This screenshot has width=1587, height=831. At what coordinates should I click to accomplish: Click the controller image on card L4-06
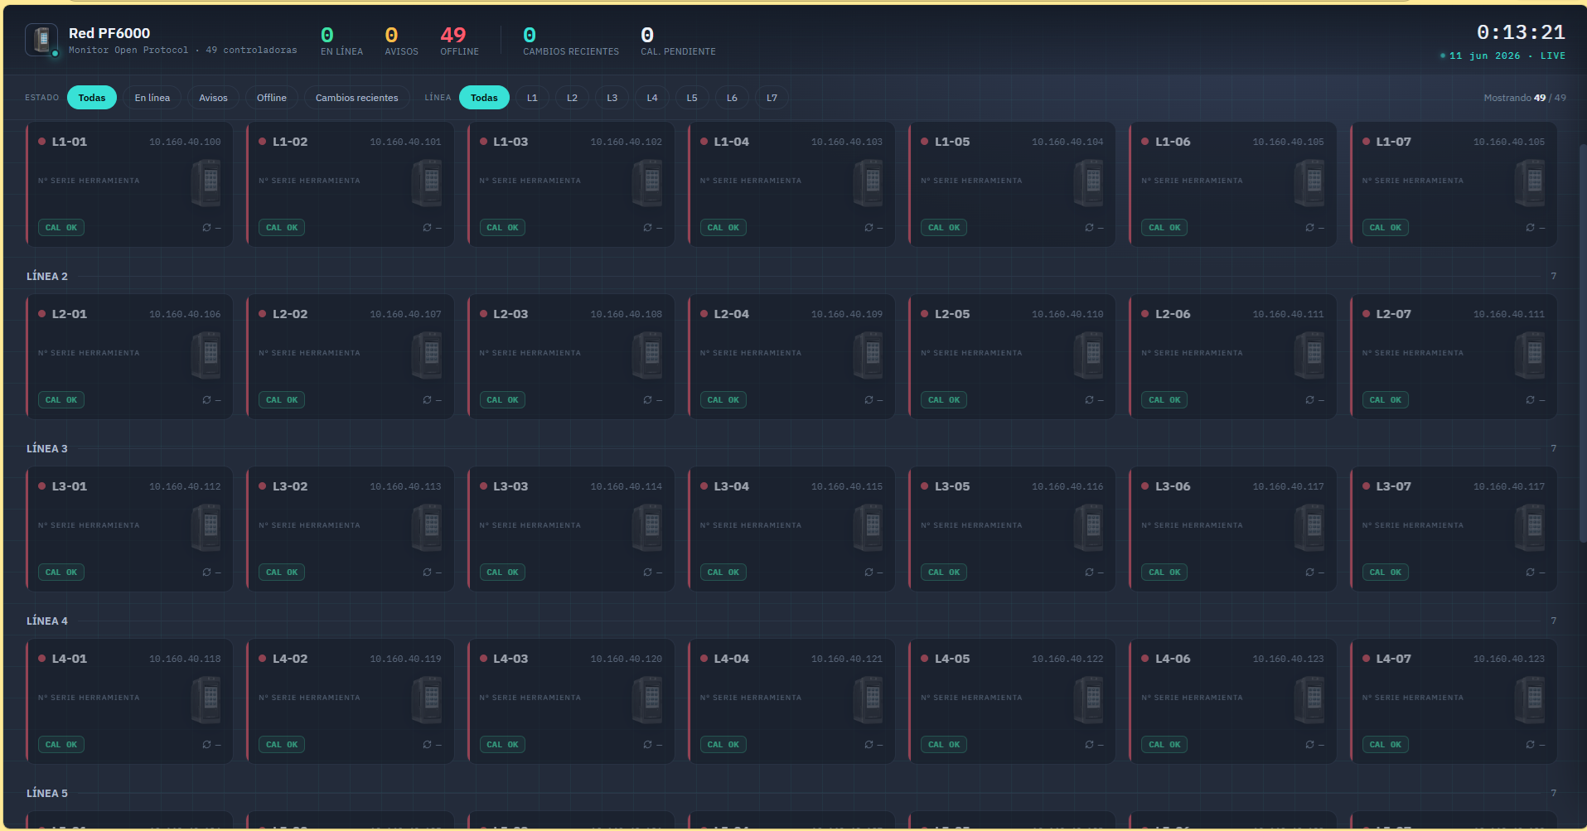pos(1309,699)
